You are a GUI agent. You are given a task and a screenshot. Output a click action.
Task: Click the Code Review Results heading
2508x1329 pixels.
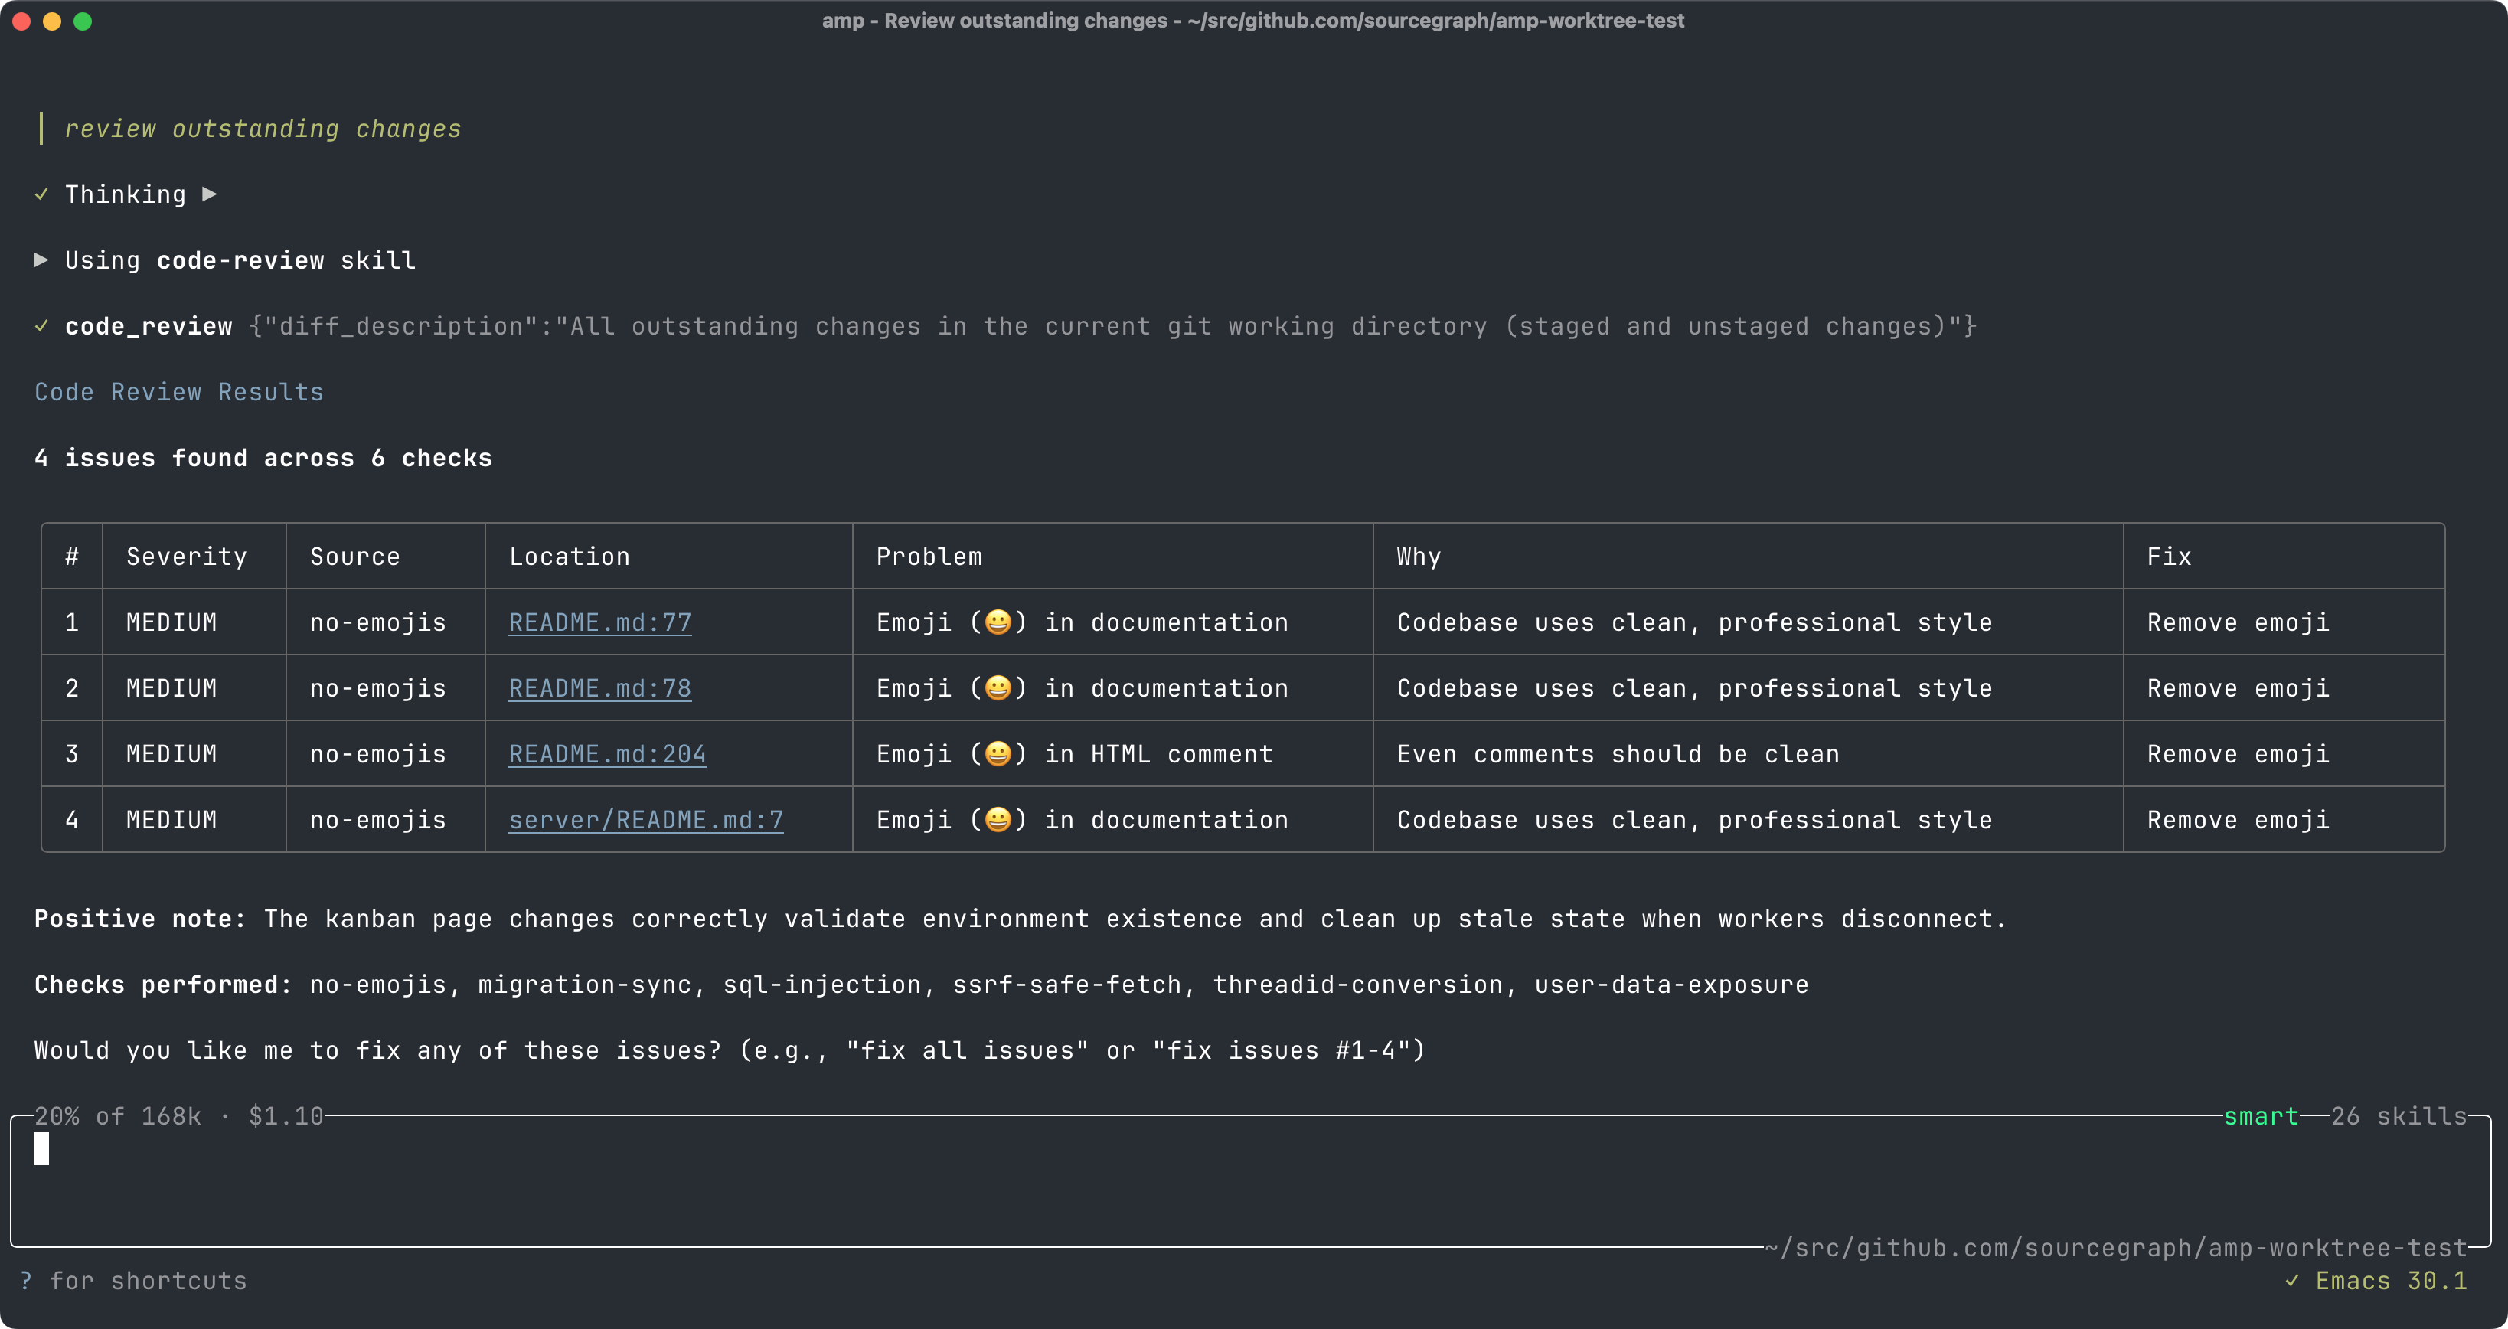179,393
